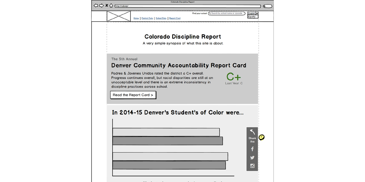Image resolution: width=365 pixels, height=182 pixels.
Task: Click the Colorado Discipline Report heading
Action: pos(183,37)
